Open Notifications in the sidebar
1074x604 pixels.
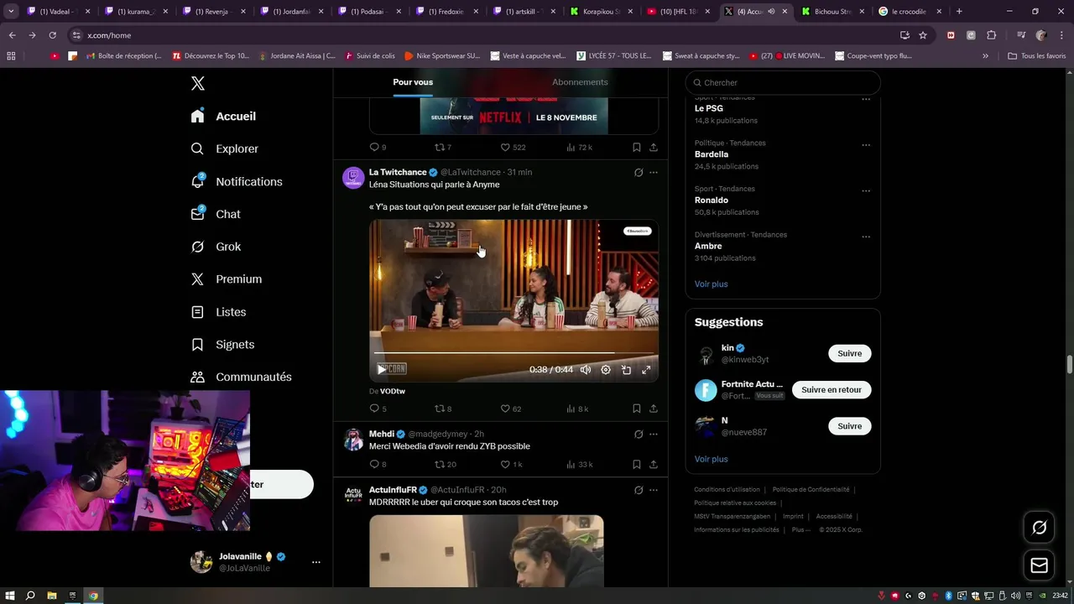click(236, 182)
